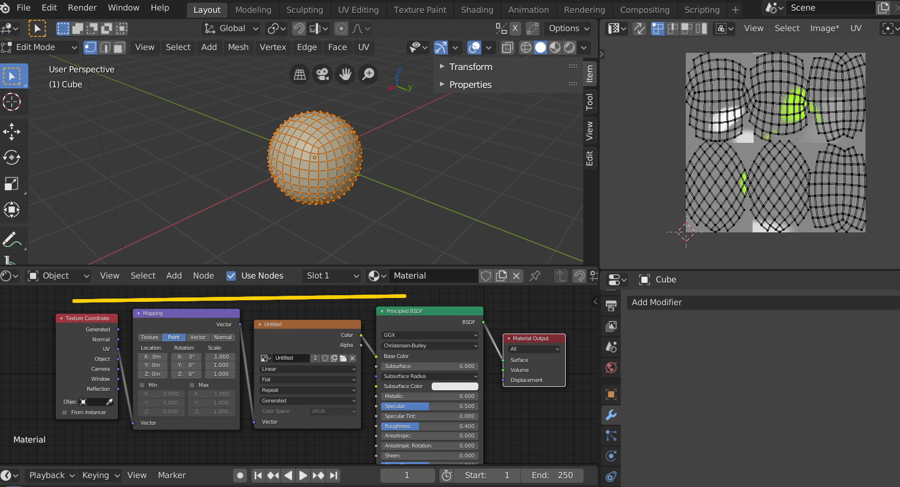The width and height of the screenshot is (900, 487).
Task: Select the Rotate tool
Action: (12, 158)
